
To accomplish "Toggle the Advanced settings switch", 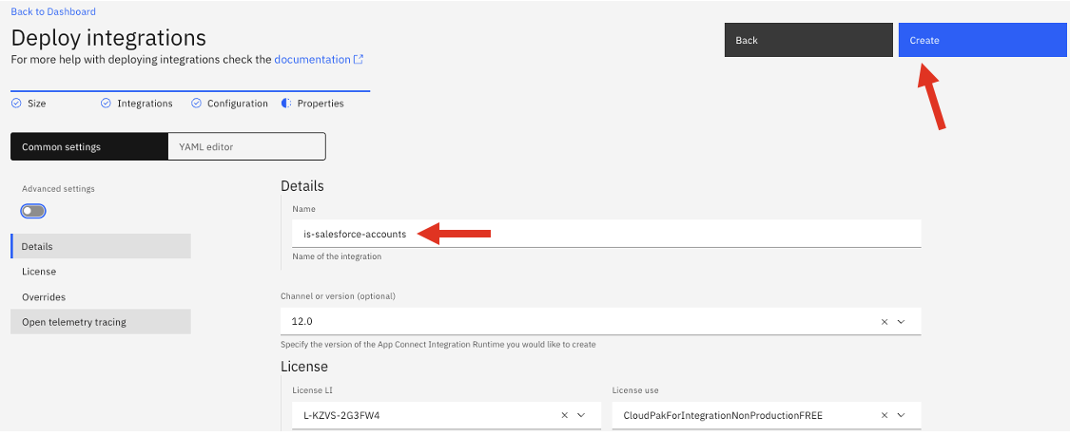I will tap(33, 211).
